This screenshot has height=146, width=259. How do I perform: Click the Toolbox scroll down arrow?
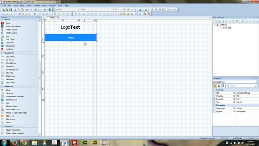(40, 135)
